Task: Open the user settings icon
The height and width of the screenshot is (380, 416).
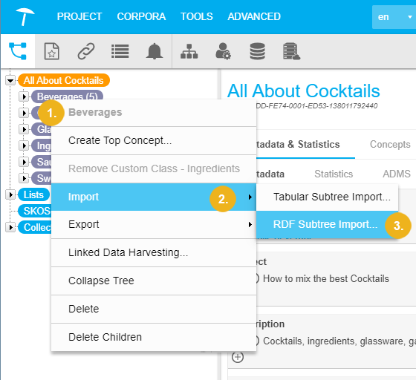Action: point(223,51)
